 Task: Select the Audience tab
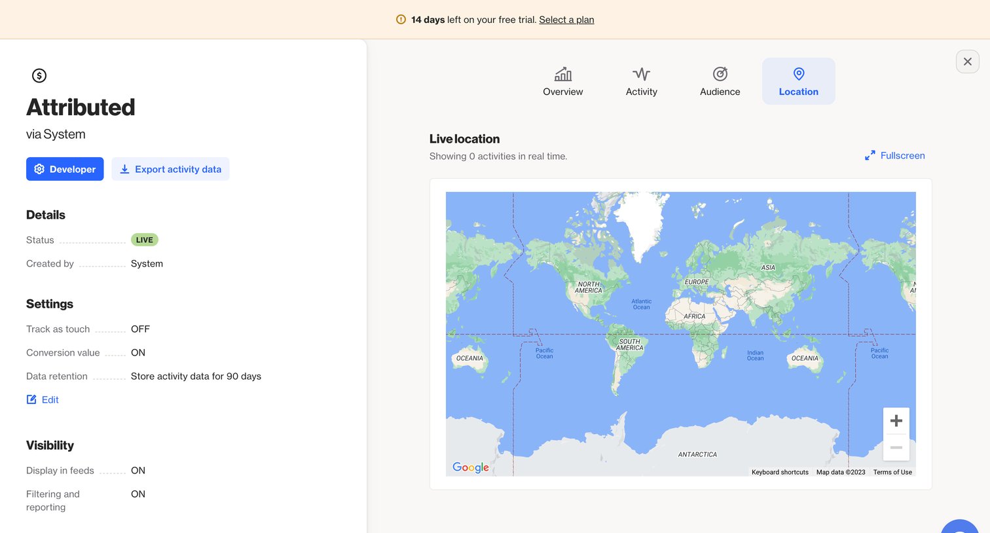[720, 81]
